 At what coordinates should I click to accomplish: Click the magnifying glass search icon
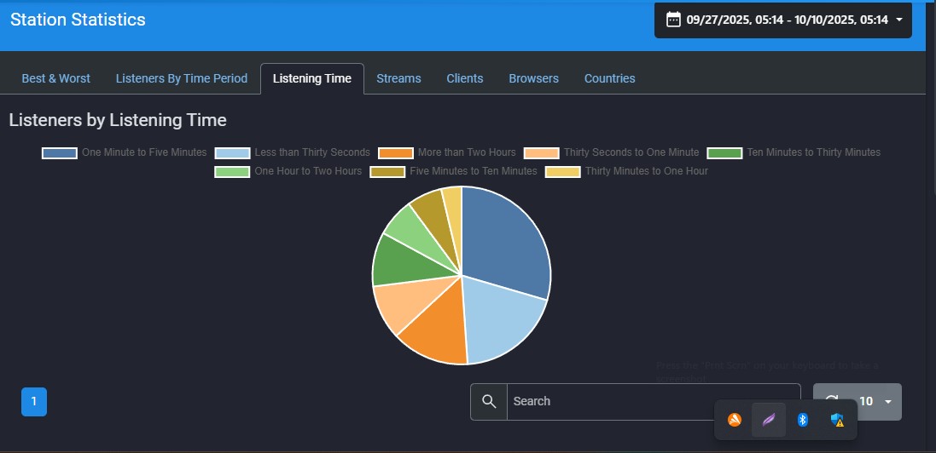(489, 401)
